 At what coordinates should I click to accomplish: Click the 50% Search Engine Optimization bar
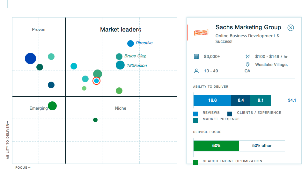[216, 146]
